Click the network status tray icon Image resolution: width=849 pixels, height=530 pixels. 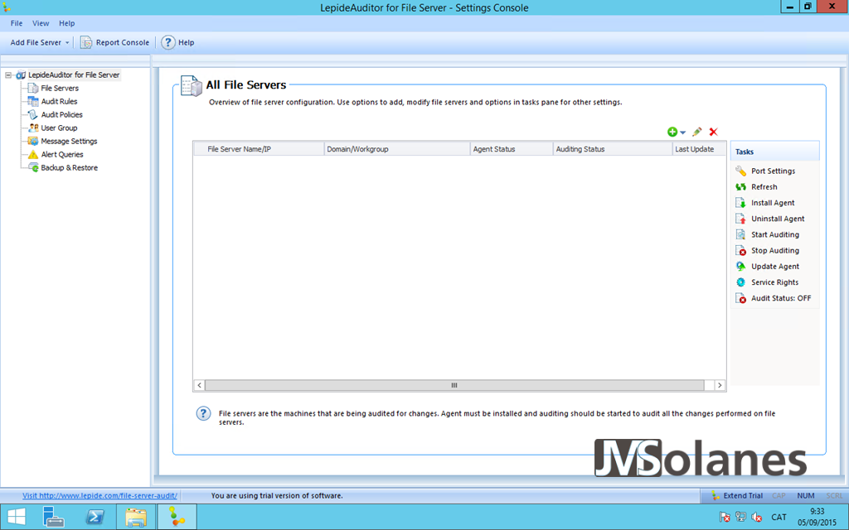740,517
